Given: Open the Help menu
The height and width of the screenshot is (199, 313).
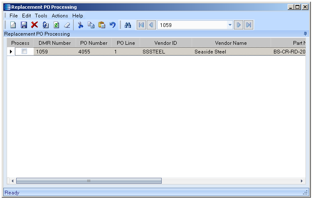Looking at the screenshot, I should click(78, 16).
